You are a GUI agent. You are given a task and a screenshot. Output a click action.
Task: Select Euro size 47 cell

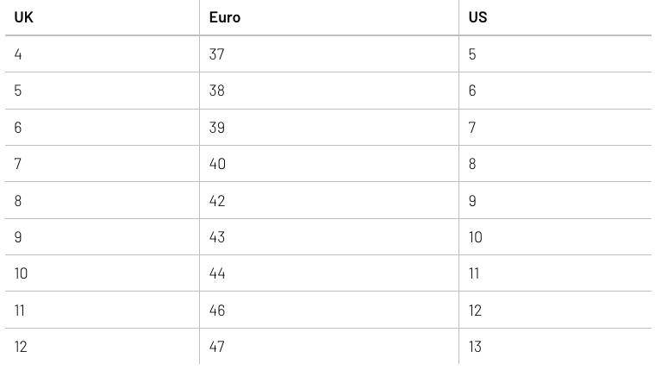tap(217, 347)
